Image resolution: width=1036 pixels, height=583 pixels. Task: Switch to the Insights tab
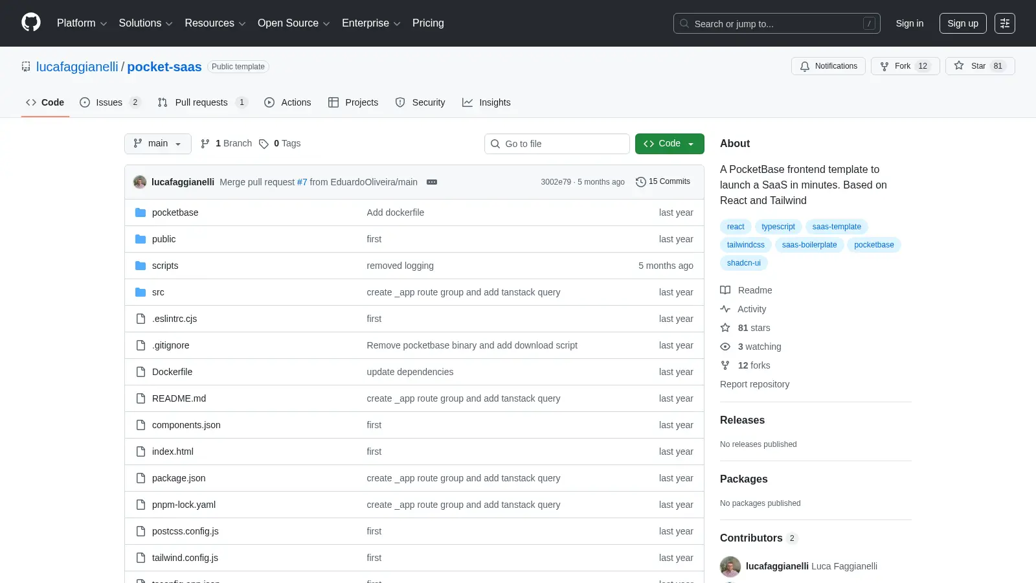[x=486, y=102]
